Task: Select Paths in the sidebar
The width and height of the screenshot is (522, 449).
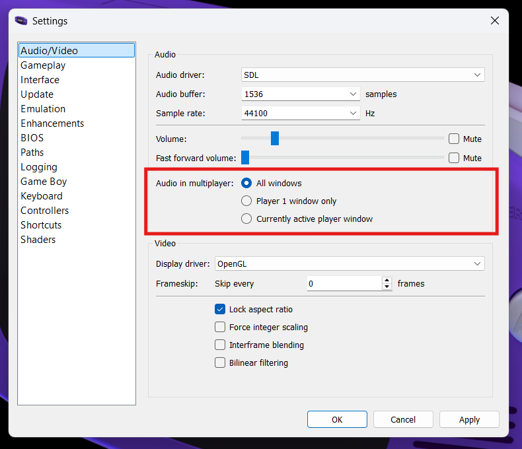Action: [77, 153]
